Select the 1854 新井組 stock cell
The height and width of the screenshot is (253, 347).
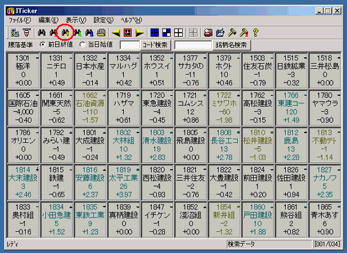pos(224,220)
